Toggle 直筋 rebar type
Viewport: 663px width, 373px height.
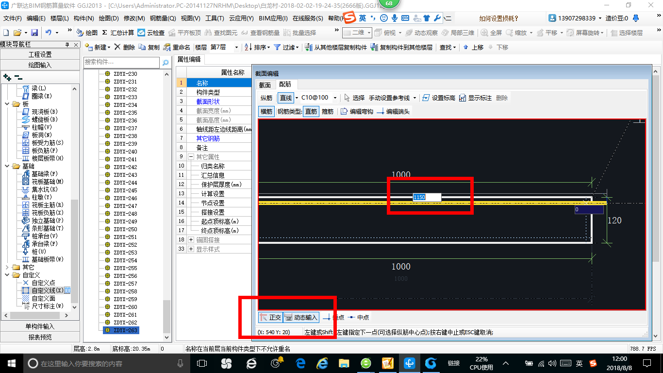(311, 111)
